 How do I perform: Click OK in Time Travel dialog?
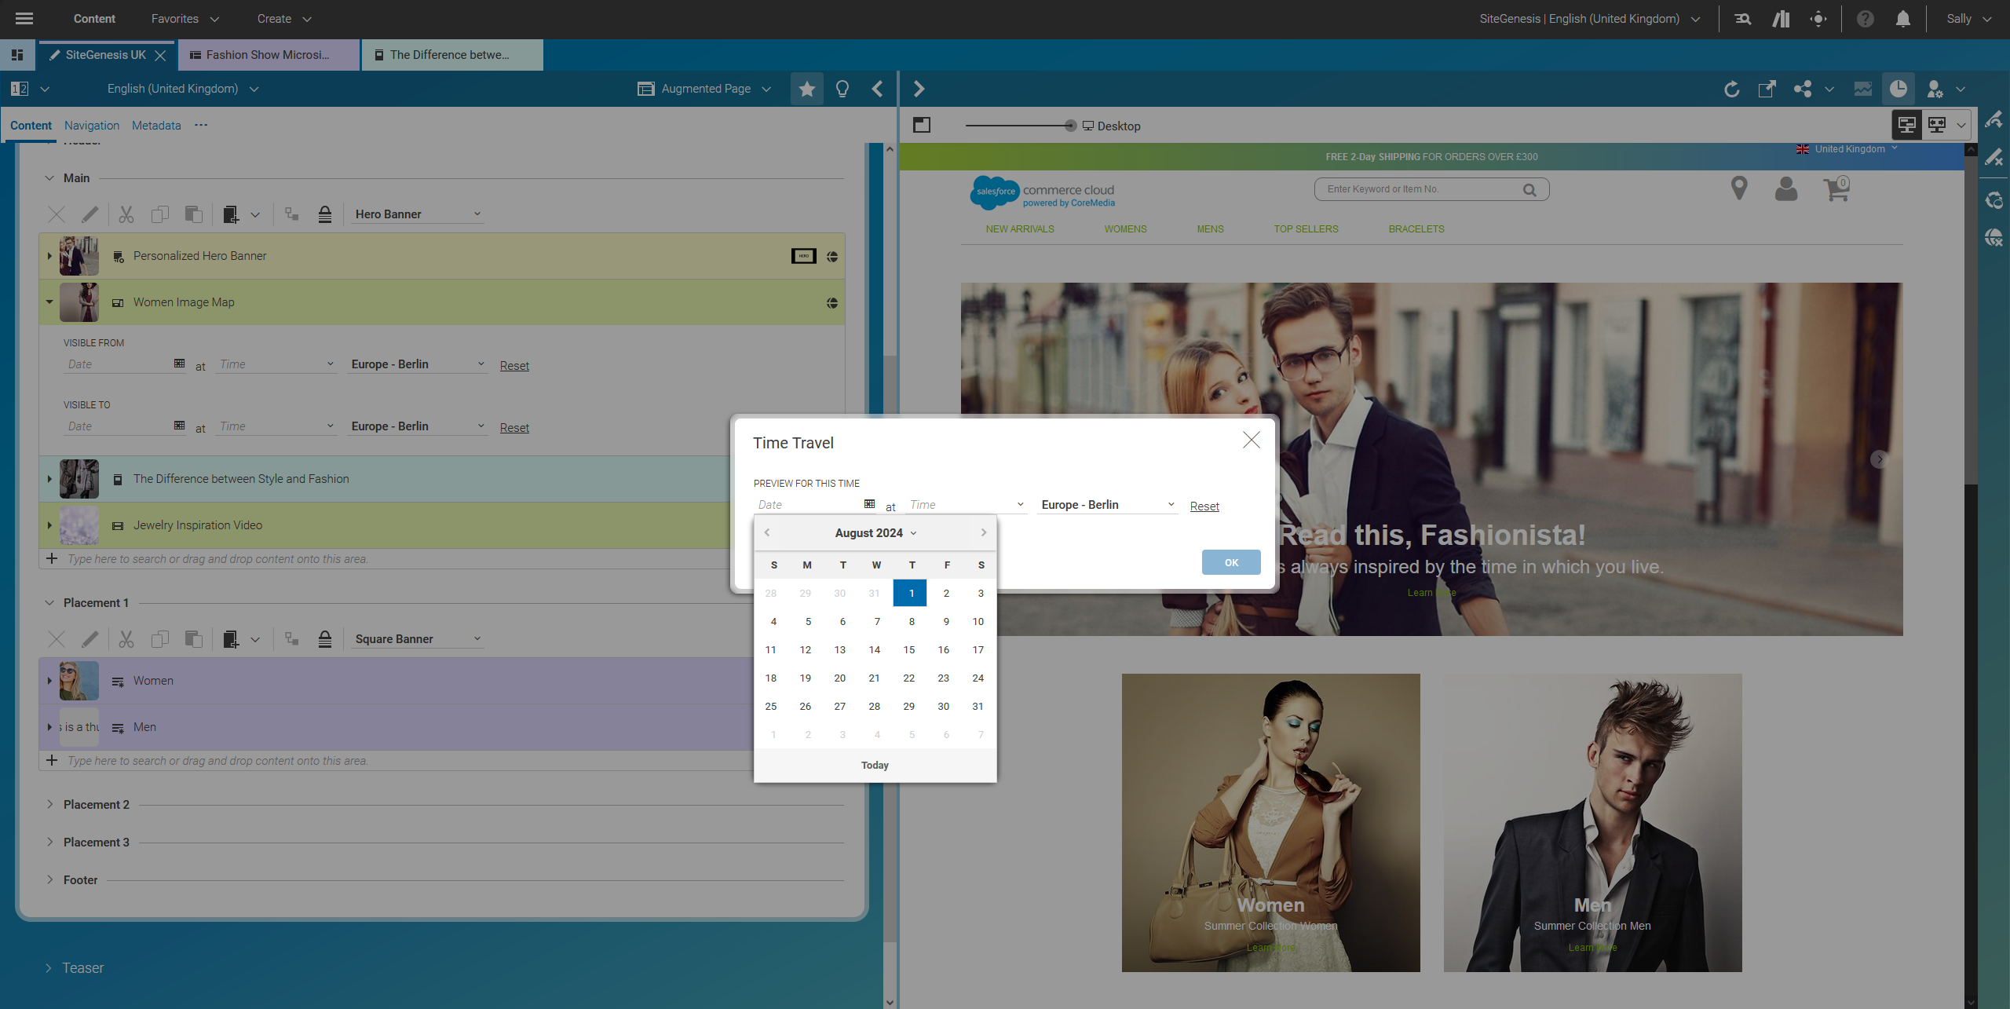pos(1230,562)
